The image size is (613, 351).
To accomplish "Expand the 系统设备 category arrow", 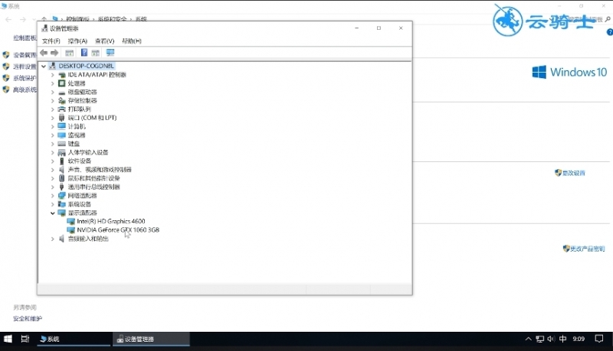I will tap(52, 204).
